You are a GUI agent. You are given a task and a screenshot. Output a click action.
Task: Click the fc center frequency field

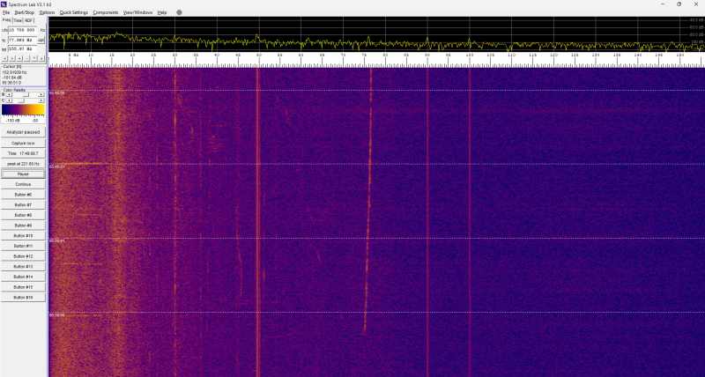pyautogui.click(x=22, y=40)
